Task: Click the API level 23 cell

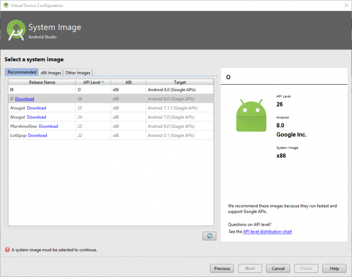Action: click(x=93, y=126)
